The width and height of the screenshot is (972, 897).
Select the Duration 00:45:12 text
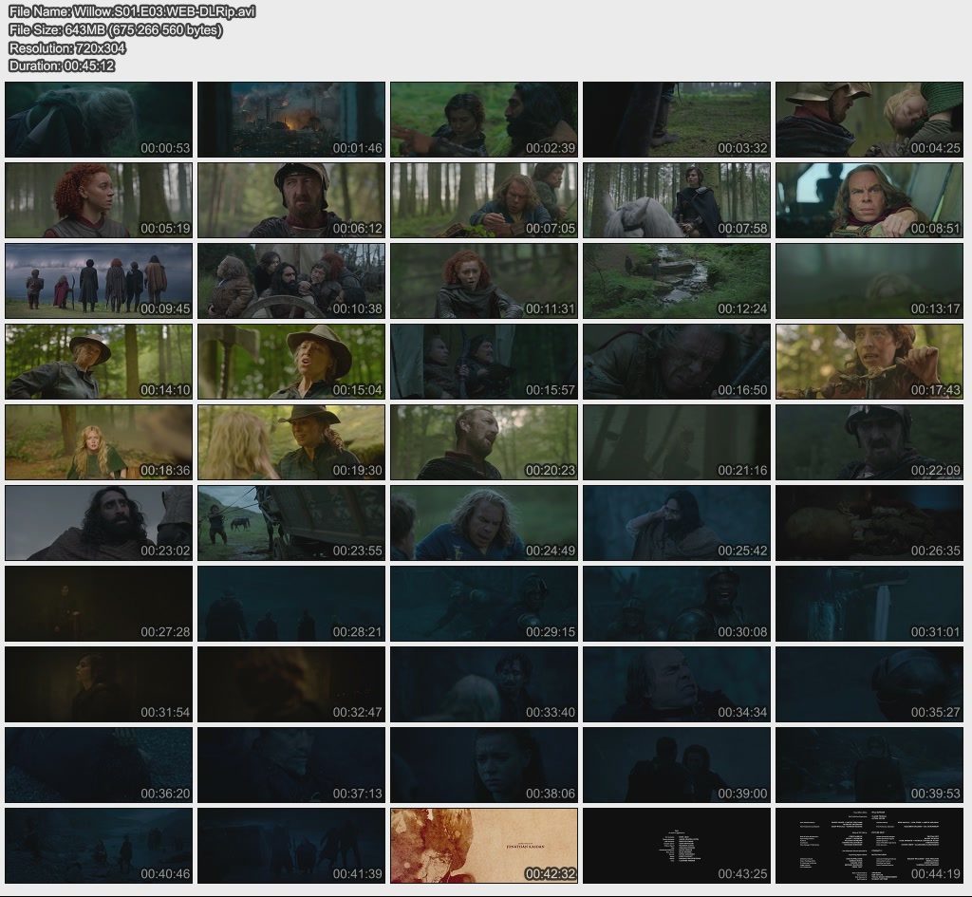(x=62, y=65)
